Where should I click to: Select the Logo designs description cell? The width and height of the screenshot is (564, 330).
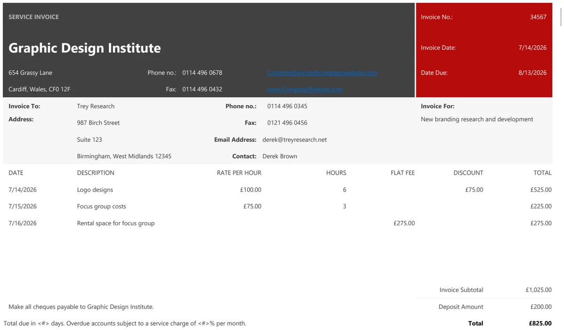[95, 190]
